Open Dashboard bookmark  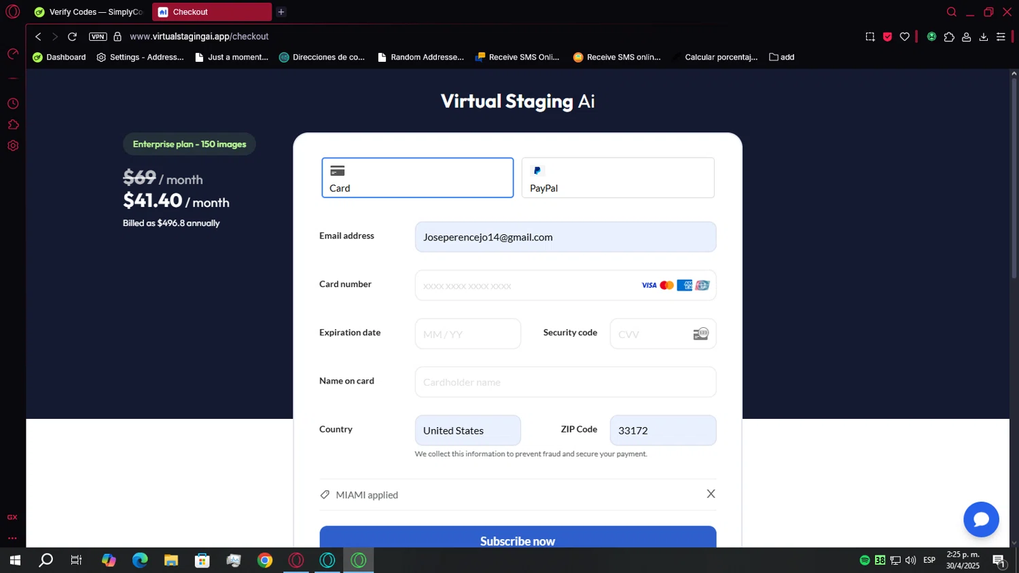coord(60,57)
